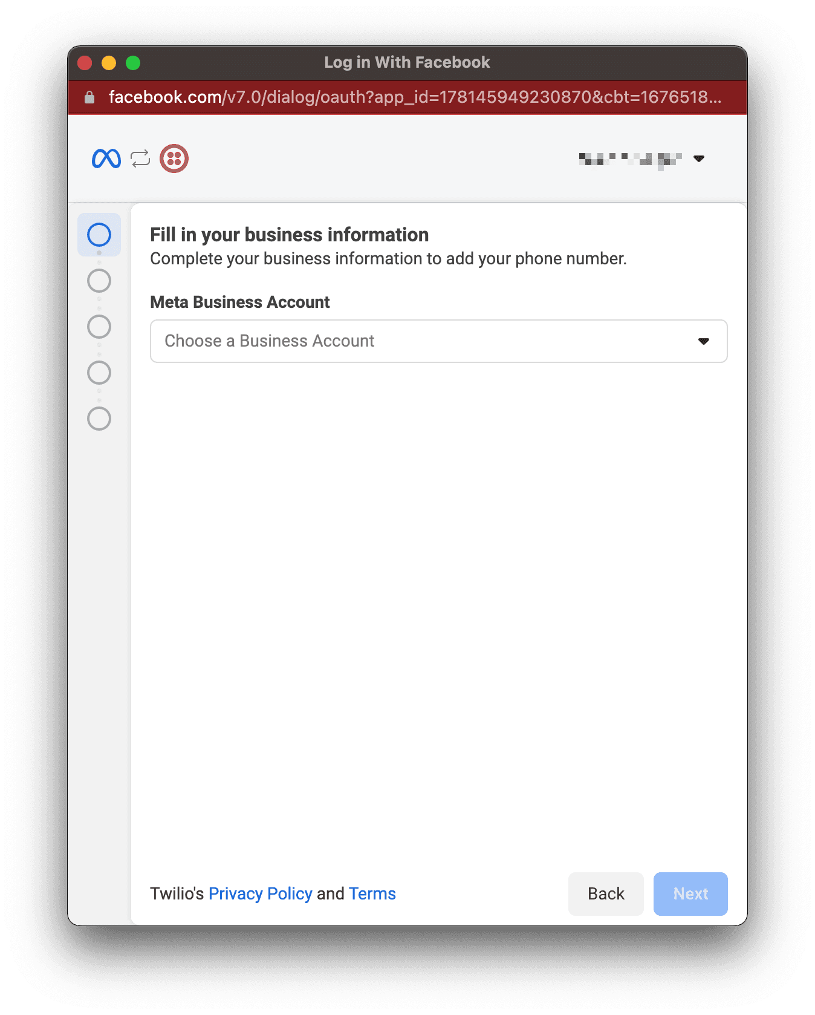This screenshot has height=1015, width=815.
Task: Open the Terms link
Action: (372, 893)
